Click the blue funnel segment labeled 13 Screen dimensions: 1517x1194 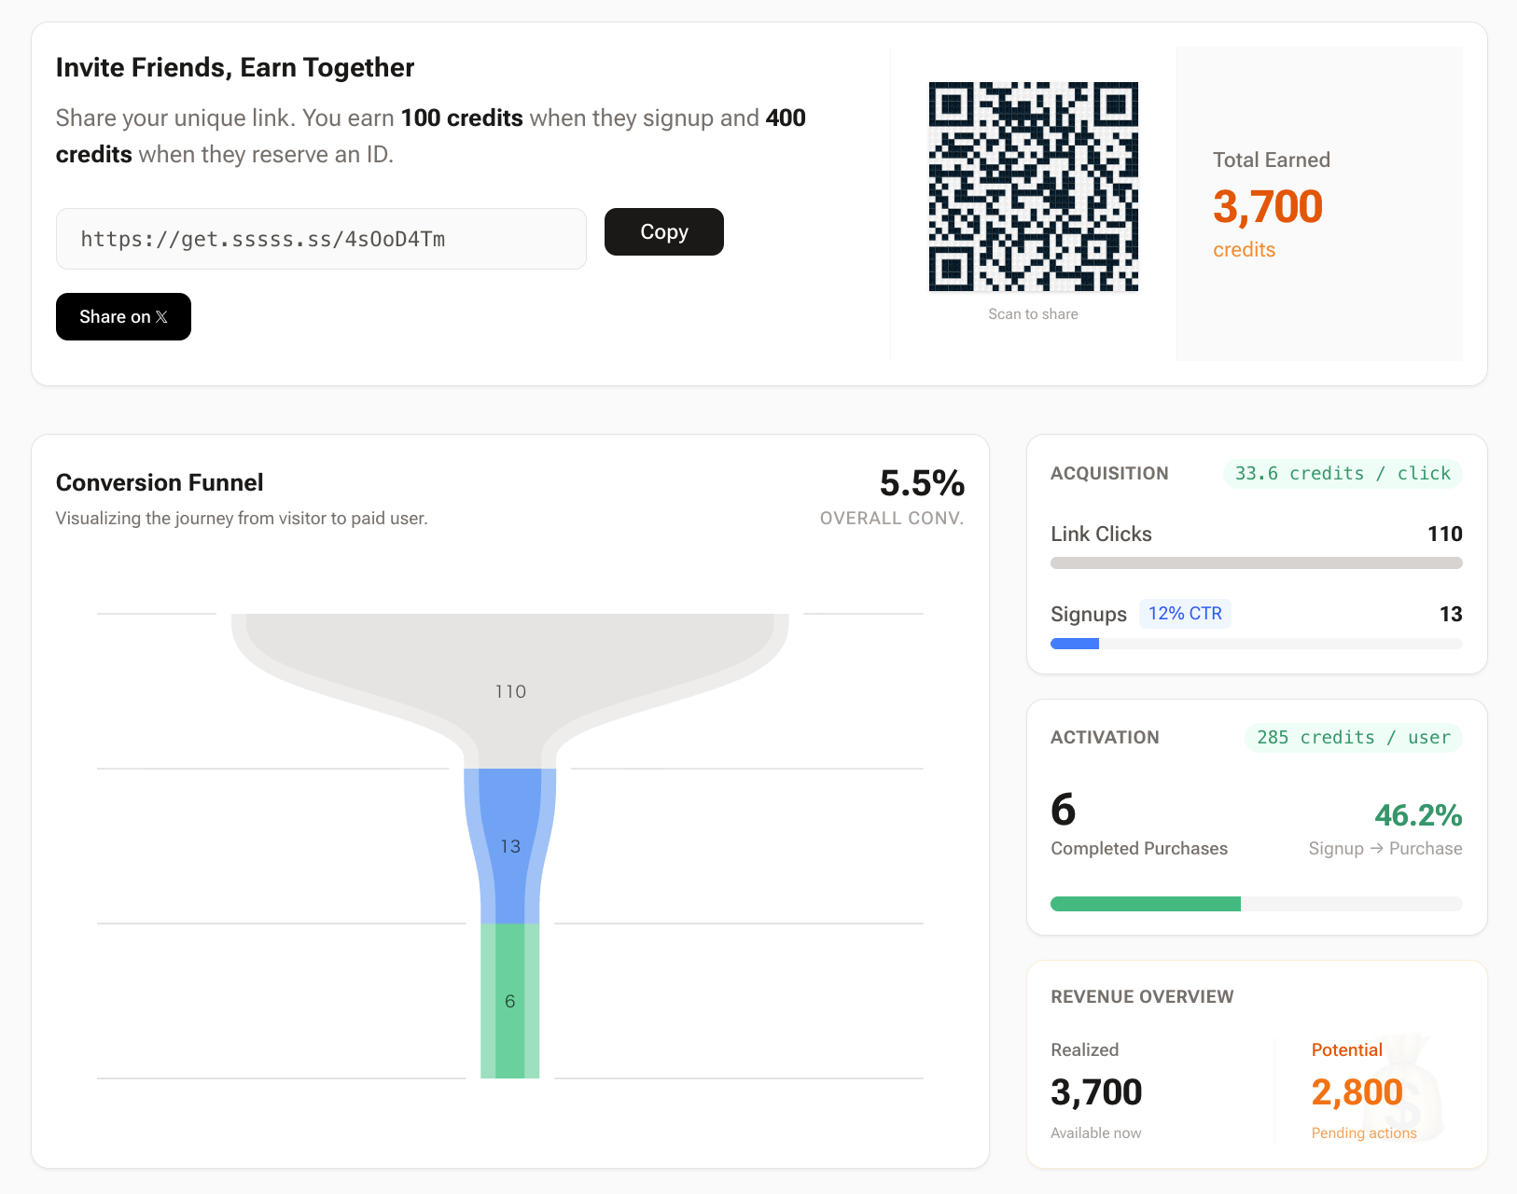[509, 846]
